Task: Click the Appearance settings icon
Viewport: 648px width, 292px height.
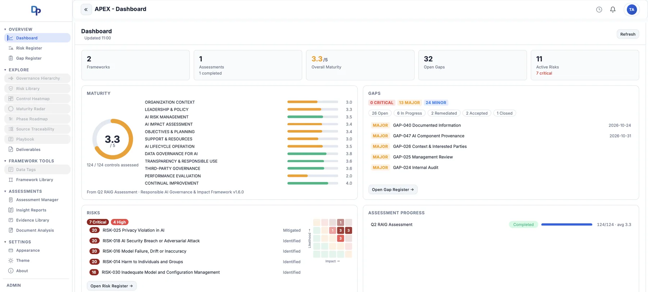Action: pos(11,251)
